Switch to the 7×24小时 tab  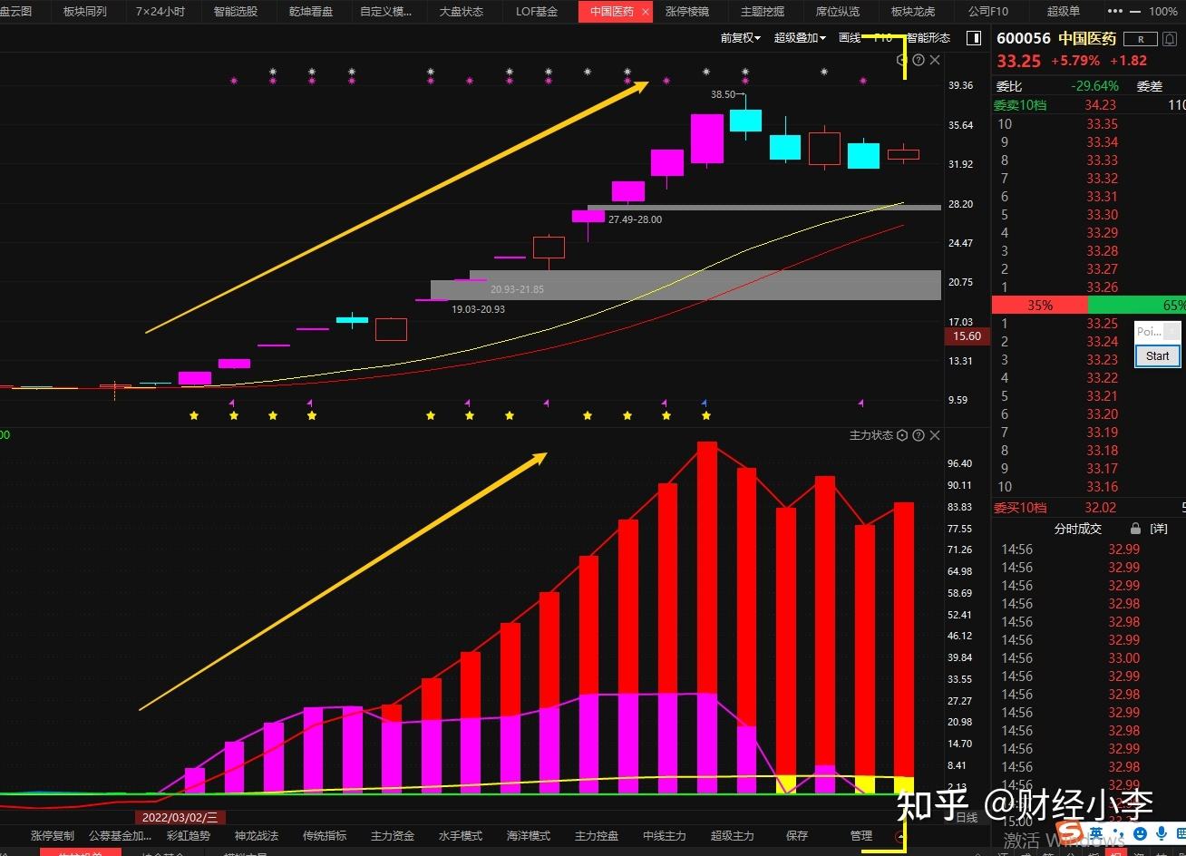(x=160, y=12)
